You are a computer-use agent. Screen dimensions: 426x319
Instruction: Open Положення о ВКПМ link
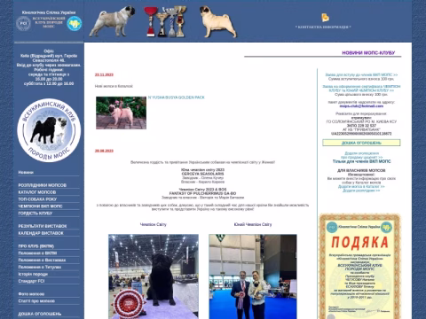[37, 253]
